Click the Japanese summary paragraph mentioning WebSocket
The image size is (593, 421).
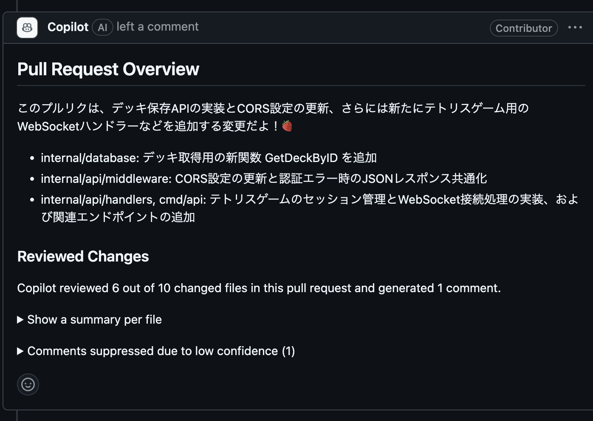(x=273, y=117)
